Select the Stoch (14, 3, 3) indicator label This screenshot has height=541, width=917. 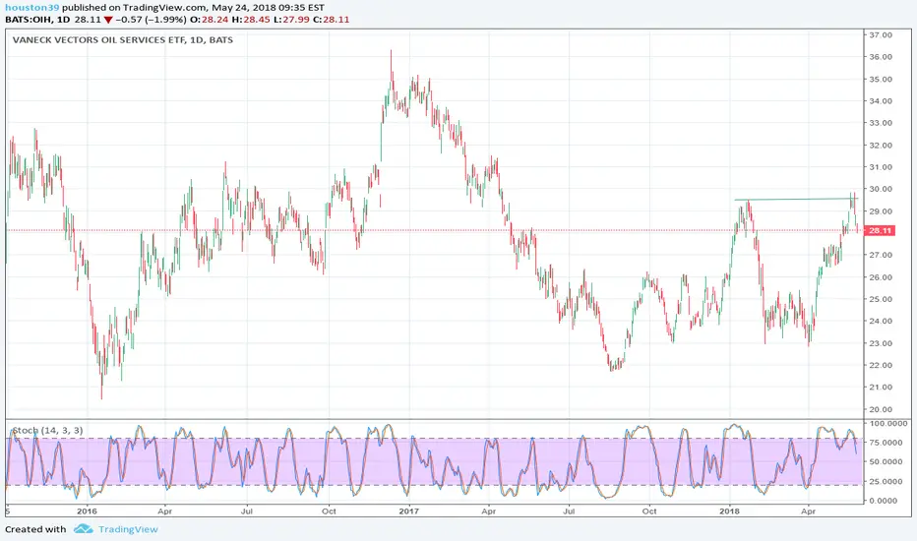[47, 431]
